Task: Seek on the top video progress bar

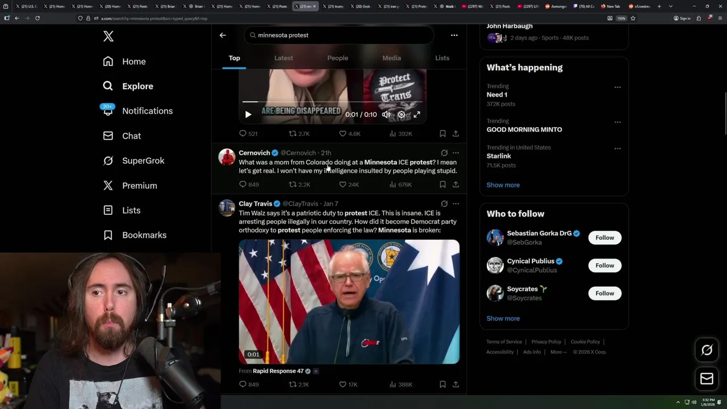Action: coord(332,102)
